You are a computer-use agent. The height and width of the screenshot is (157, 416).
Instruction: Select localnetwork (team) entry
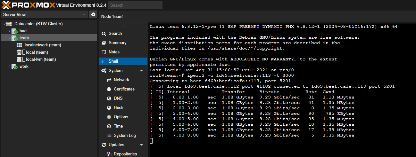43,45
